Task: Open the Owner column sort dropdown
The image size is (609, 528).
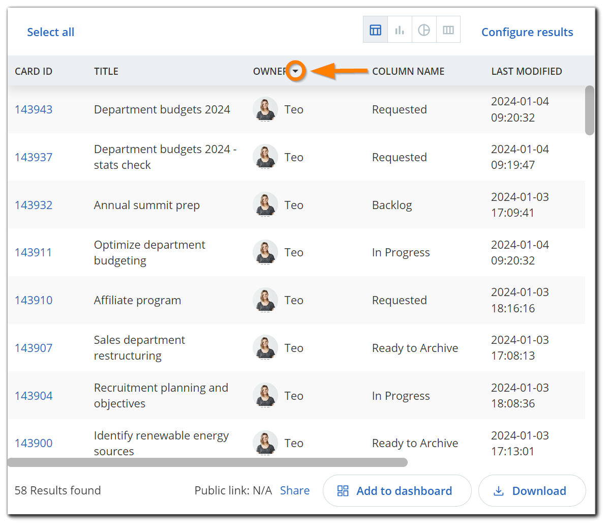Action: [x=296, y=71]
